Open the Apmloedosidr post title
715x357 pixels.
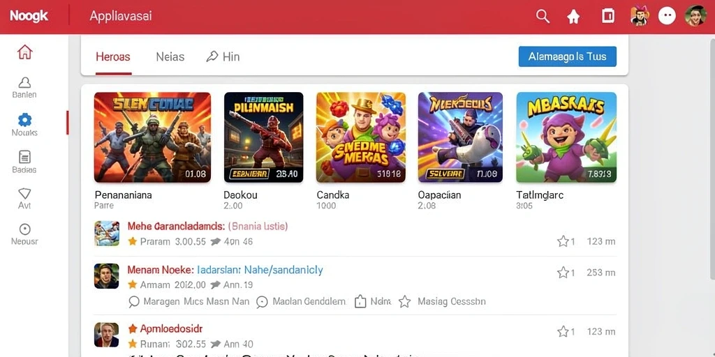pos(171,328)
